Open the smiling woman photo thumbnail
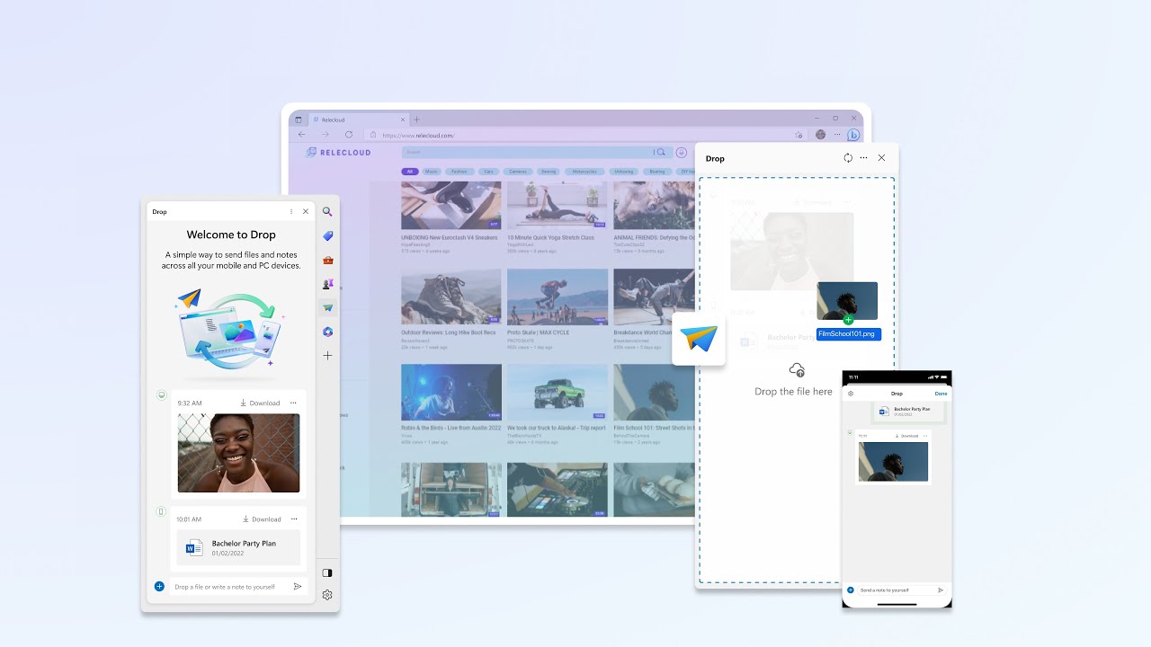The height and width of the screenshot is (647, 1151). point(237,453)
